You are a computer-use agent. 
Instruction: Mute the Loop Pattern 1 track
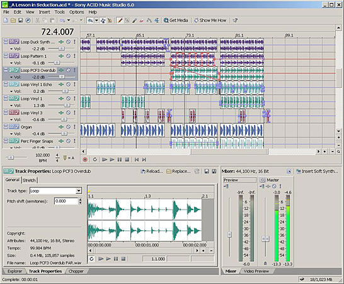(x=69, y=56)
